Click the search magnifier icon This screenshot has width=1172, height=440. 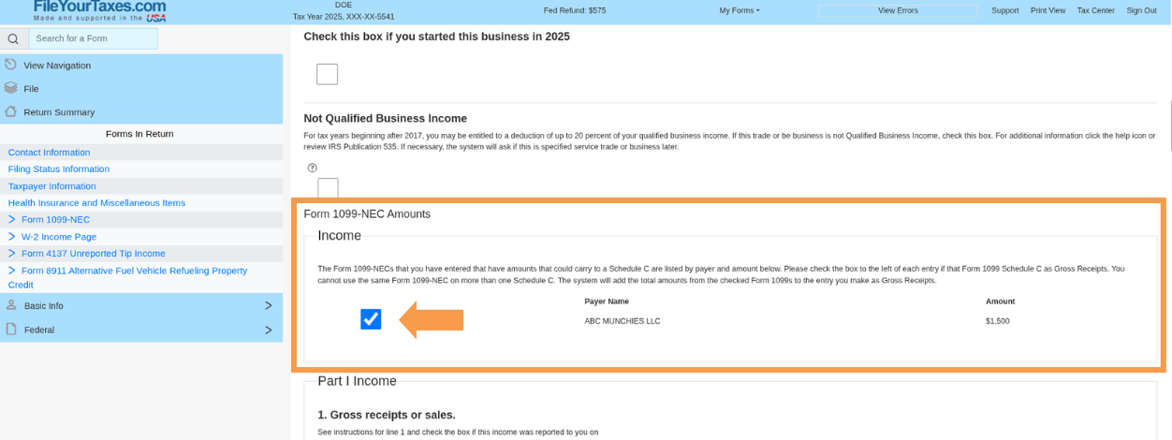click(x=13, y=39)
